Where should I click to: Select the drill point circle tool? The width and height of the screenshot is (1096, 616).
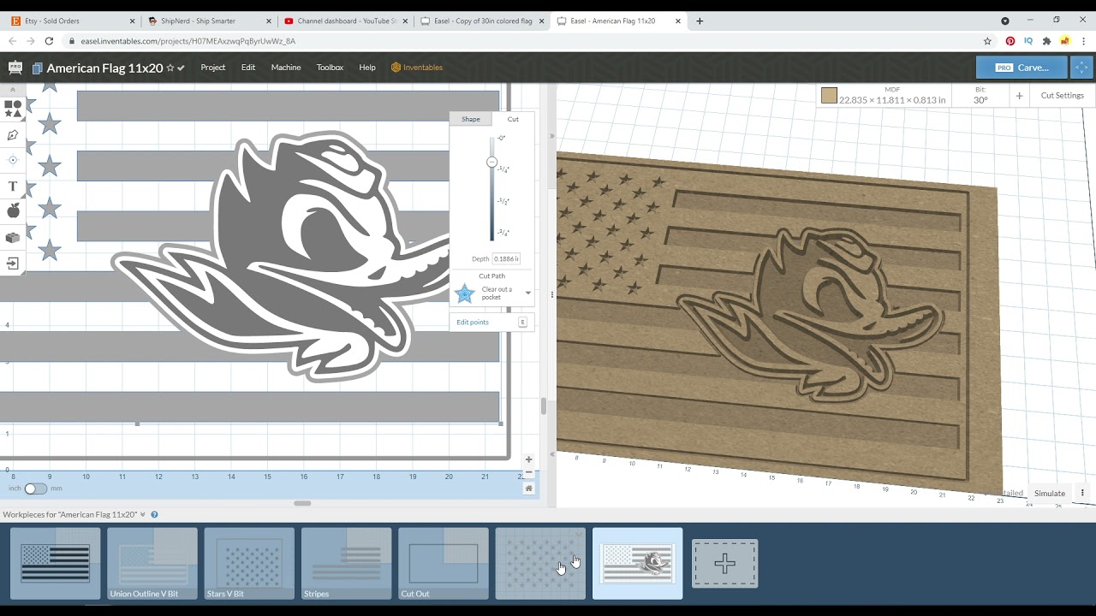click(13, 160)
